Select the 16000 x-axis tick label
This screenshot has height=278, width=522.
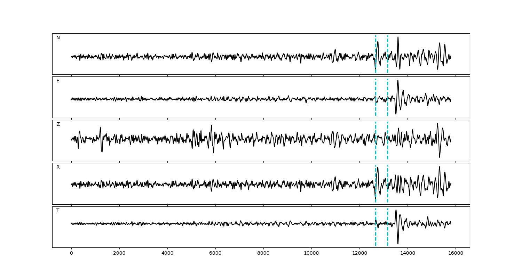455,254
